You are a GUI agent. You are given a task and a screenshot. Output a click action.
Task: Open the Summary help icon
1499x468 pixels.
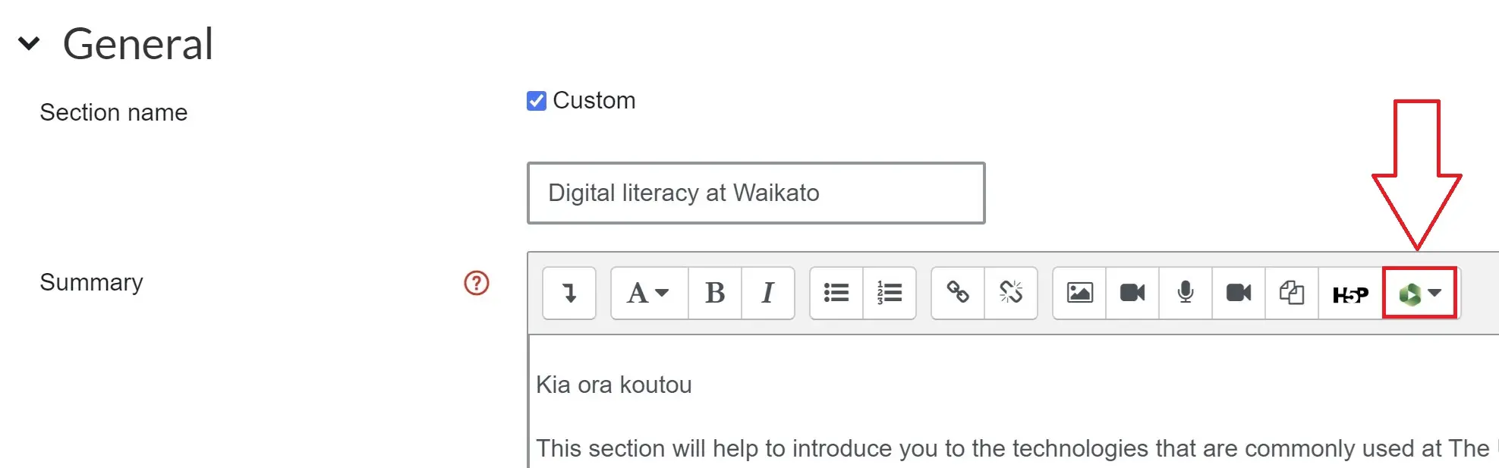477,283
